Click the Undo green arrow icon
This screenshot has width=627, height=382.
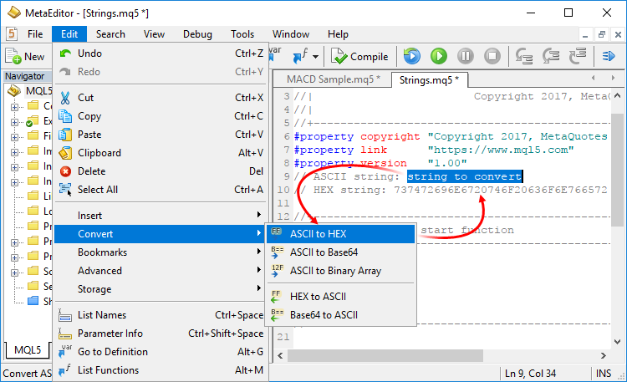(x=66, y=53)
